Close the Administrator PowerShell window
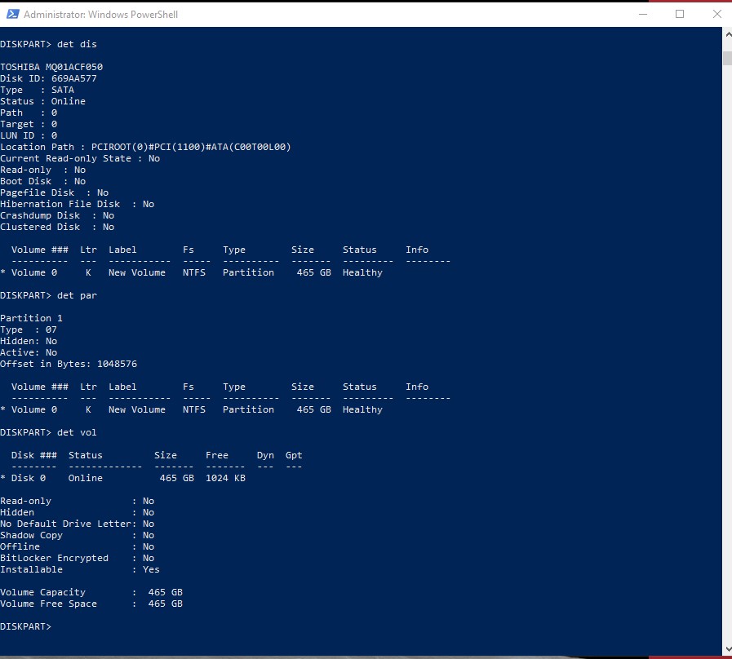The image size is (732, 659). (x=716, y=14)
